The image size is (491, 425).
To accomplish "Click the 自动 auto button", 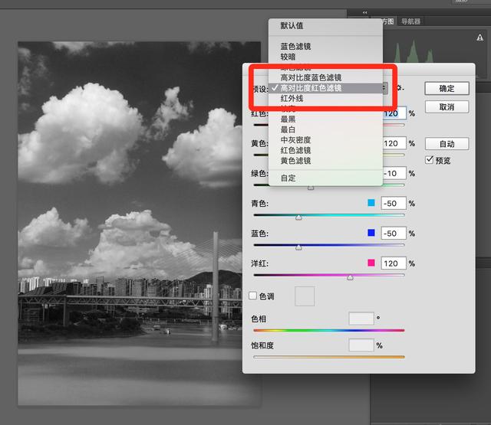I will point(447,144).
